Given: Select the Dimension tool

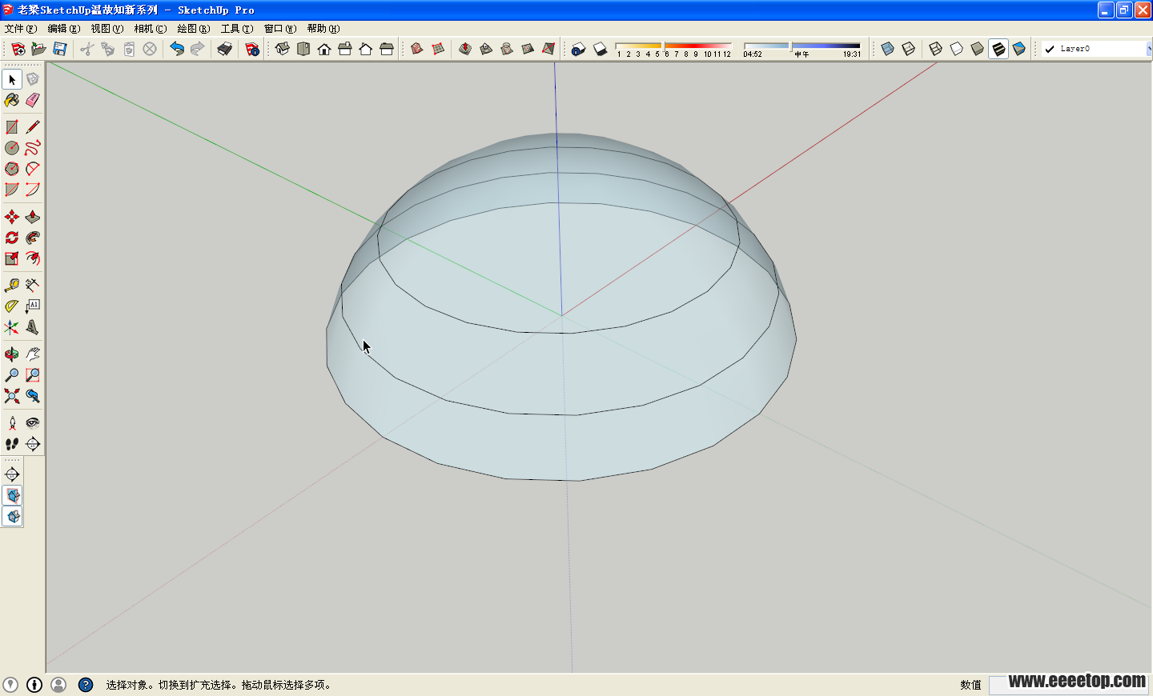Looking at the screenshot, I should click(33, 286).
